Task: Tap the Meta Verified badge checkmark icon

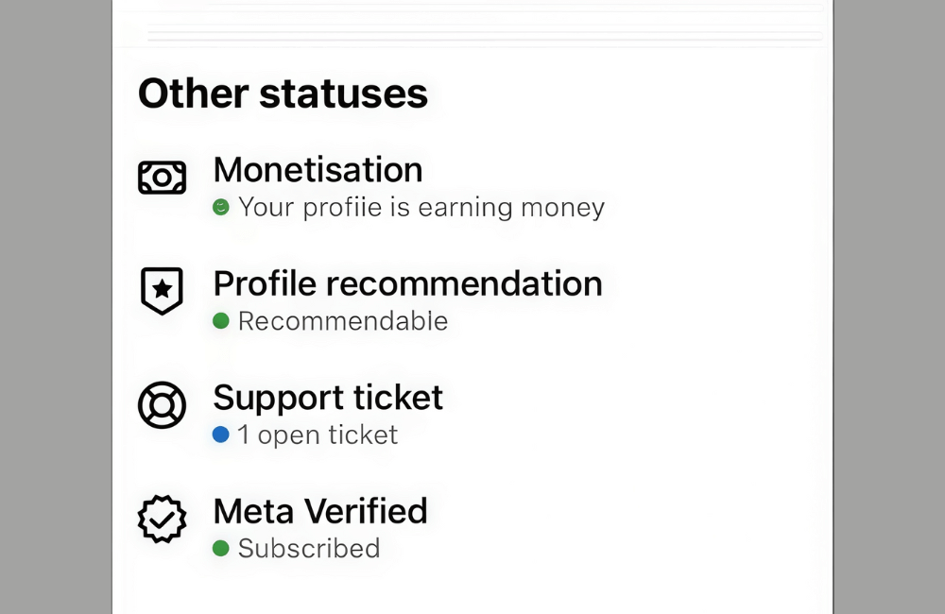Action: coord(162,519)
